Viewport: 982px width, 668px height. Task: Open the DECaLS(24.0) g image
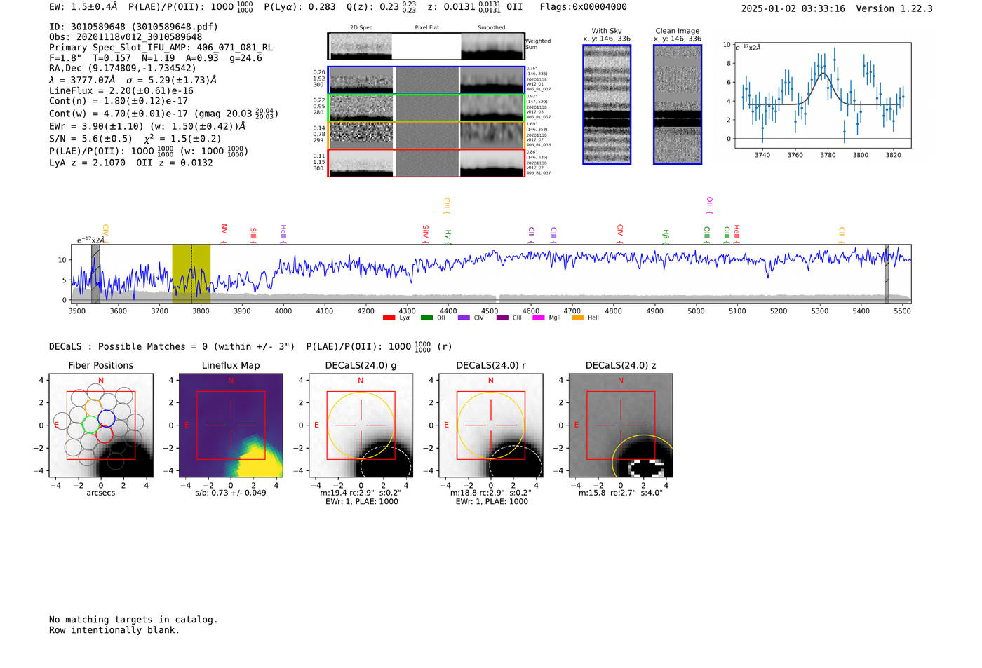[x=361, y=425]
